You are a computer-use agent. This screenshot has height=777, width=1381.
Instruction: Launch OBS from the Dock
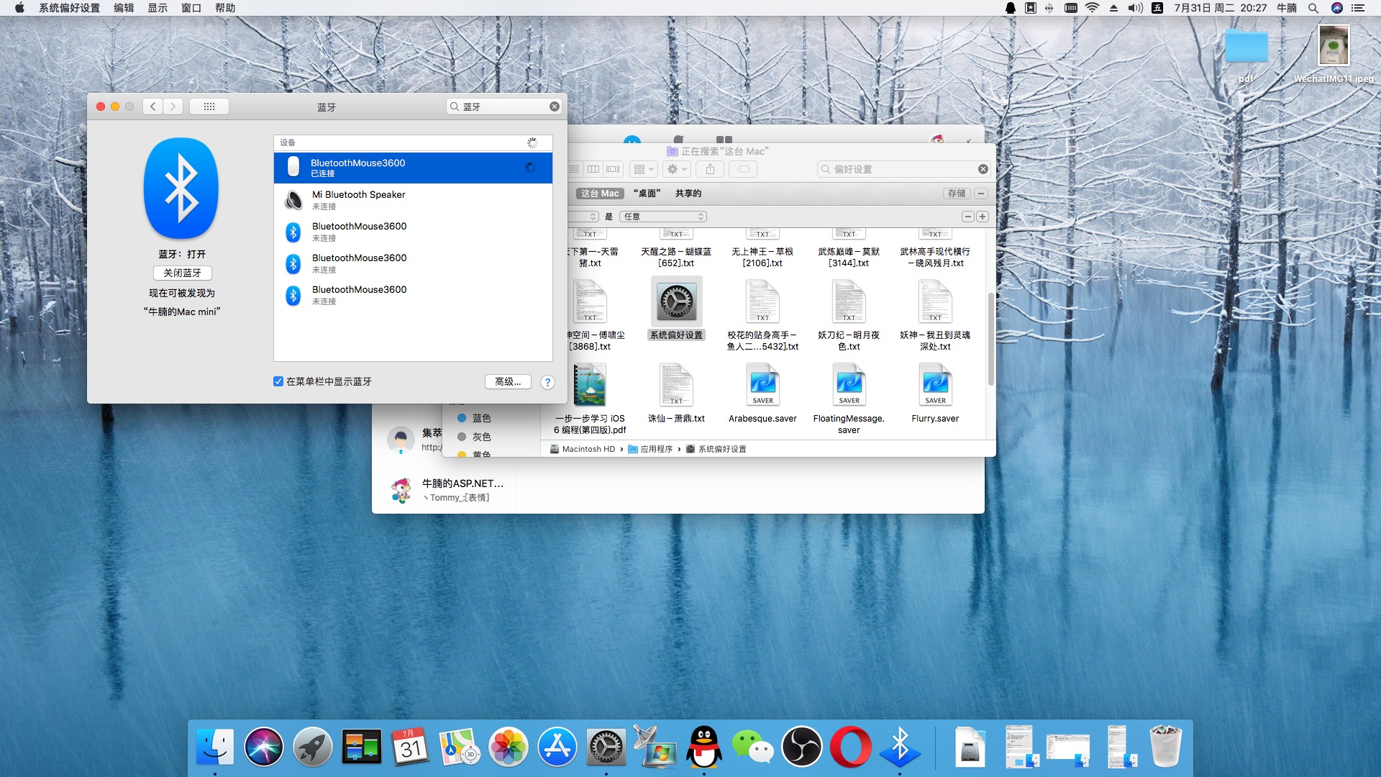coord(801,748)
